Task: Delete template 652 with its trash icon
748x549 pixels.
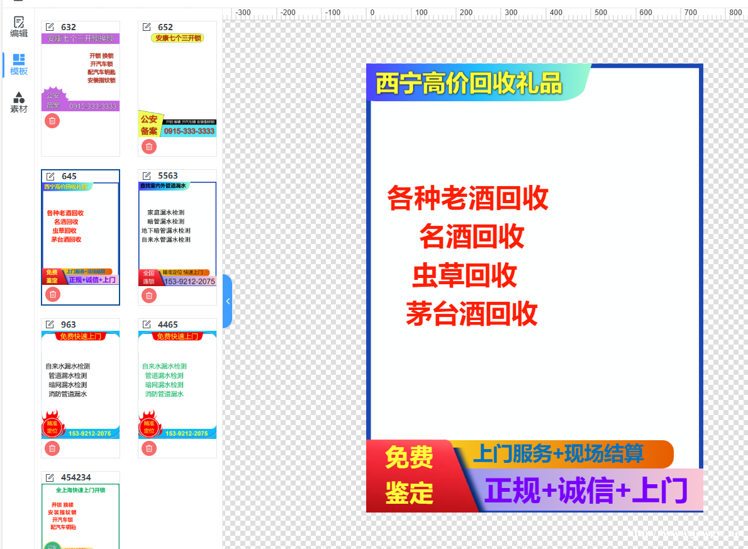Action: click(148, 146)
